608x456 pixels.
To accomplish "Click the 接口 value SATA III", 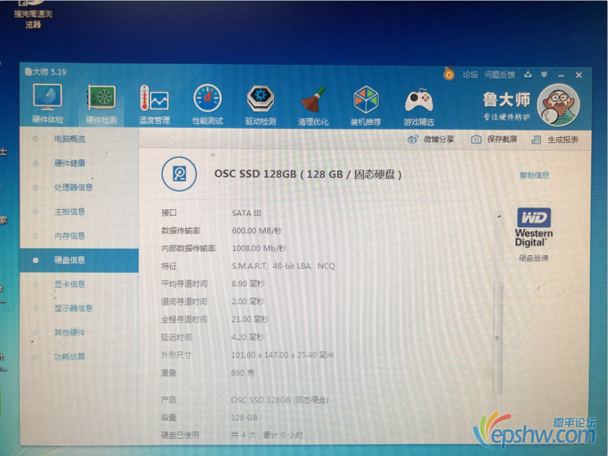I will pyautogui.click(x=246, y=213).
